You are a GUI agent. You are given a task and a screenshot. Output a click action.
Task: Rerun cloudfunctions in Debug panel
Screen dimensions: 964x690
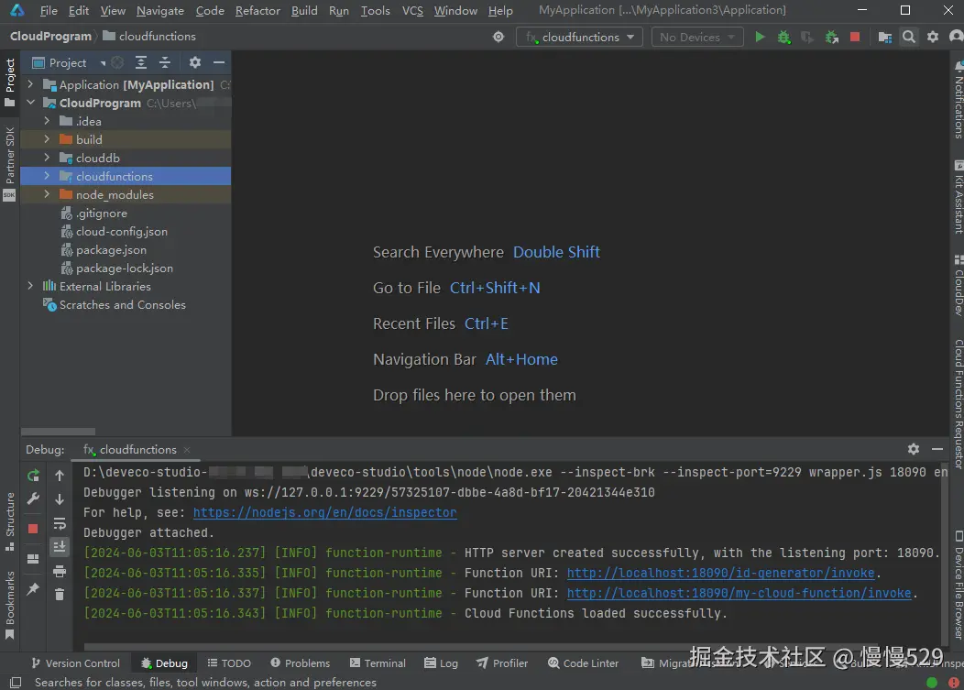[33, 476]
